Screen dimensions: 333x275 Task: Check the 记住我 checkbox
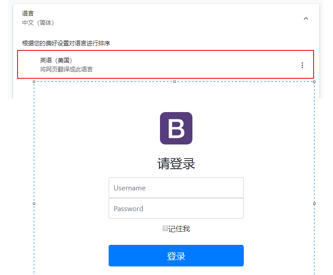[x=165, y=228]
